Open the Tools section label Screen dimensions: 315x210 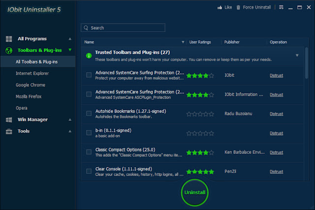pyautogui.click(x=24, y=131)
